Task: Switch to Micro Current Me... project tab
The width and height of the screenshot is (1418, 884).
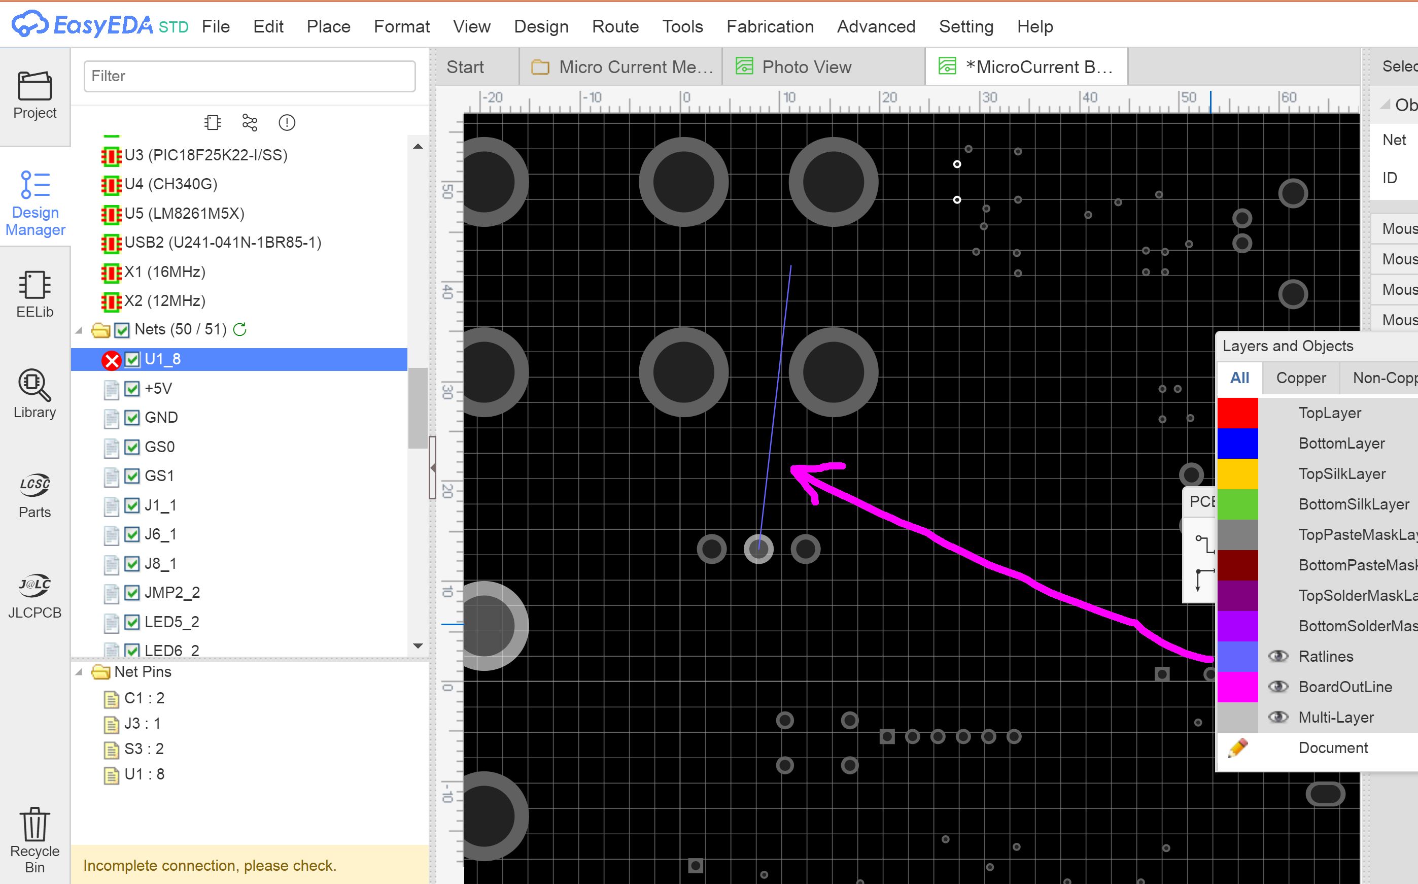Action: tap(622, 66)
